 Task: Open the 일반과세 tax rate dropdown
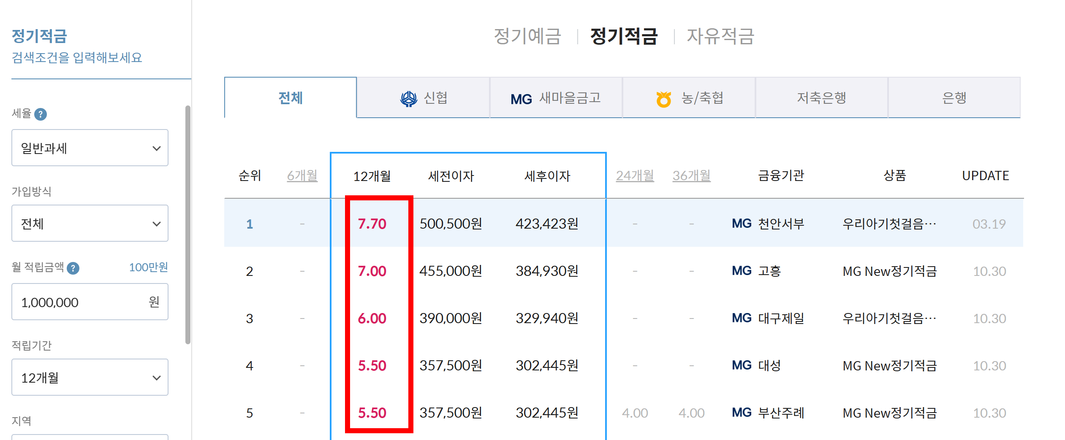pos(90,148)
